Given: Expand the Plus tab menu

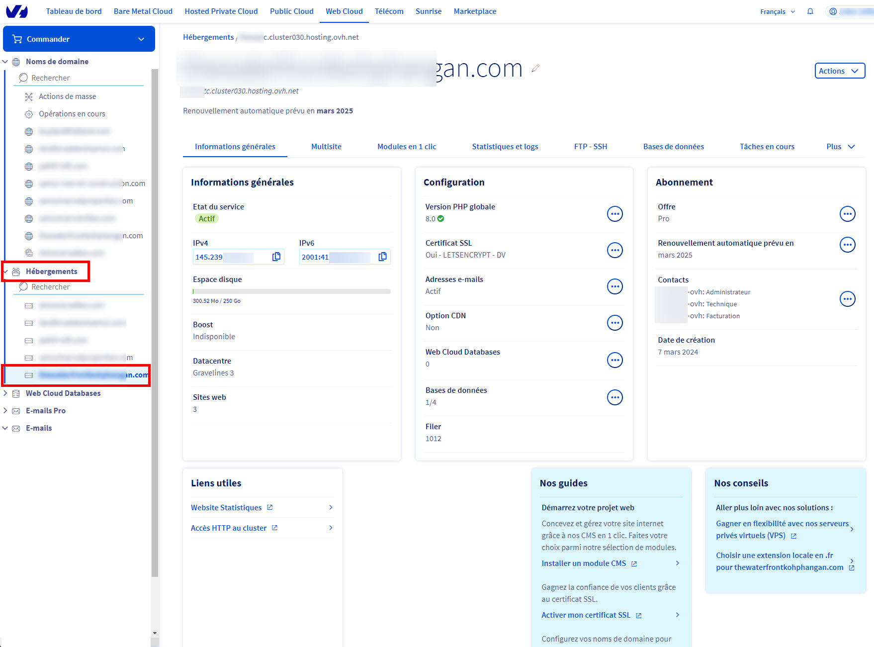Looking at the screenshot, I should coord(841,147).
